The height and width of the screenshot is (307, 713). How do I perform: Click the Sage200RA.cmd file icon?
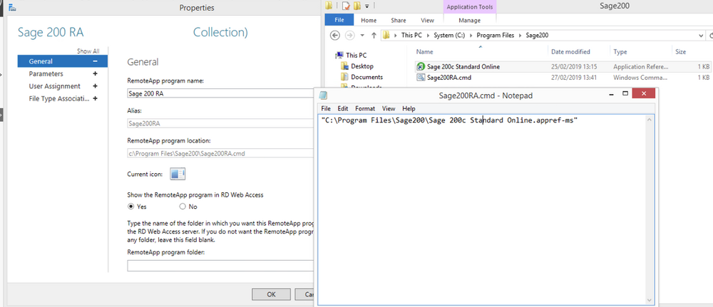tap(421, 77)
